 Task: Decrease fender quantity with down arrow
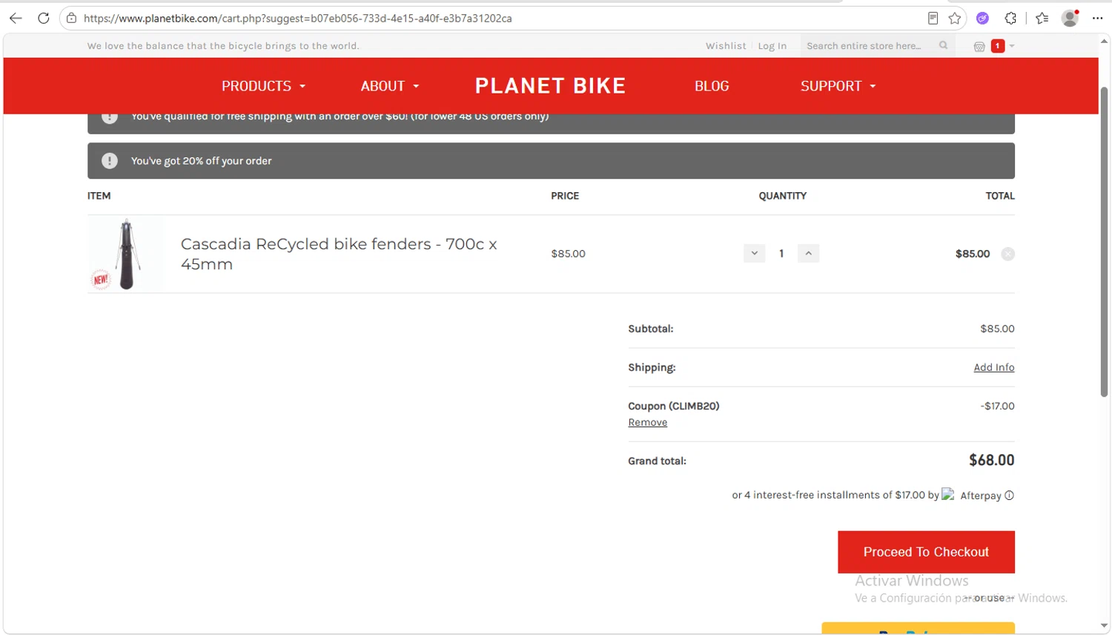(x=754, y=253)
